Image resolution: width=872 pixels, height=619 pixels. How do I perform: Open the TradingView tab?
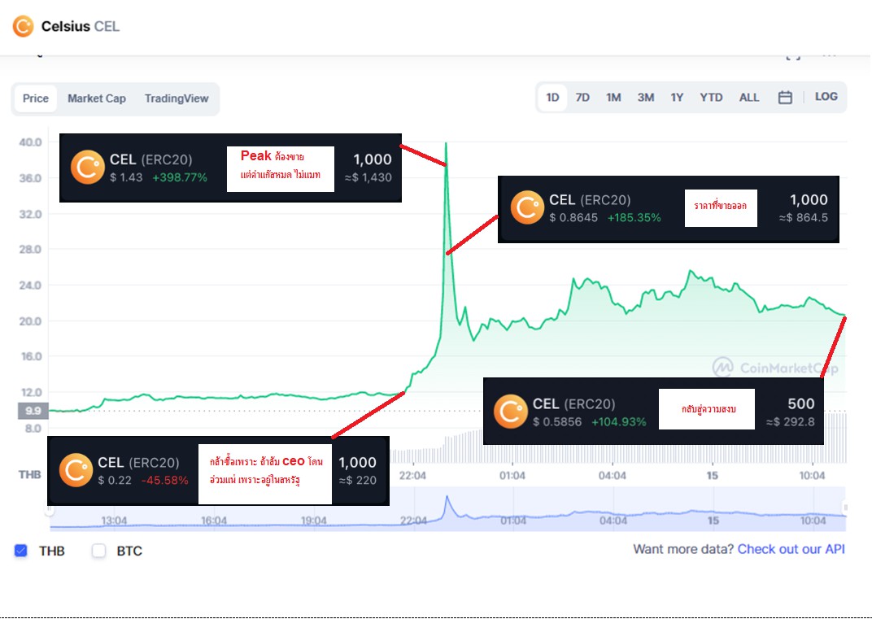(x=177, y=98)
